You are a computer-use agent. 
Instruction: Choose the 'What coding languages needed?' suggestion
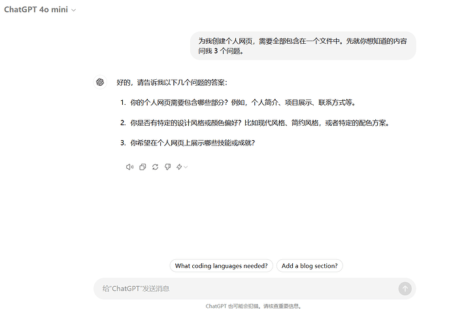(221, 266)
